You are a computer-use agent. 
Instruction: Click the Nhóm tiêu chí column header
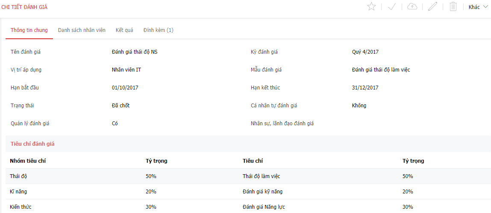[28, 161]
